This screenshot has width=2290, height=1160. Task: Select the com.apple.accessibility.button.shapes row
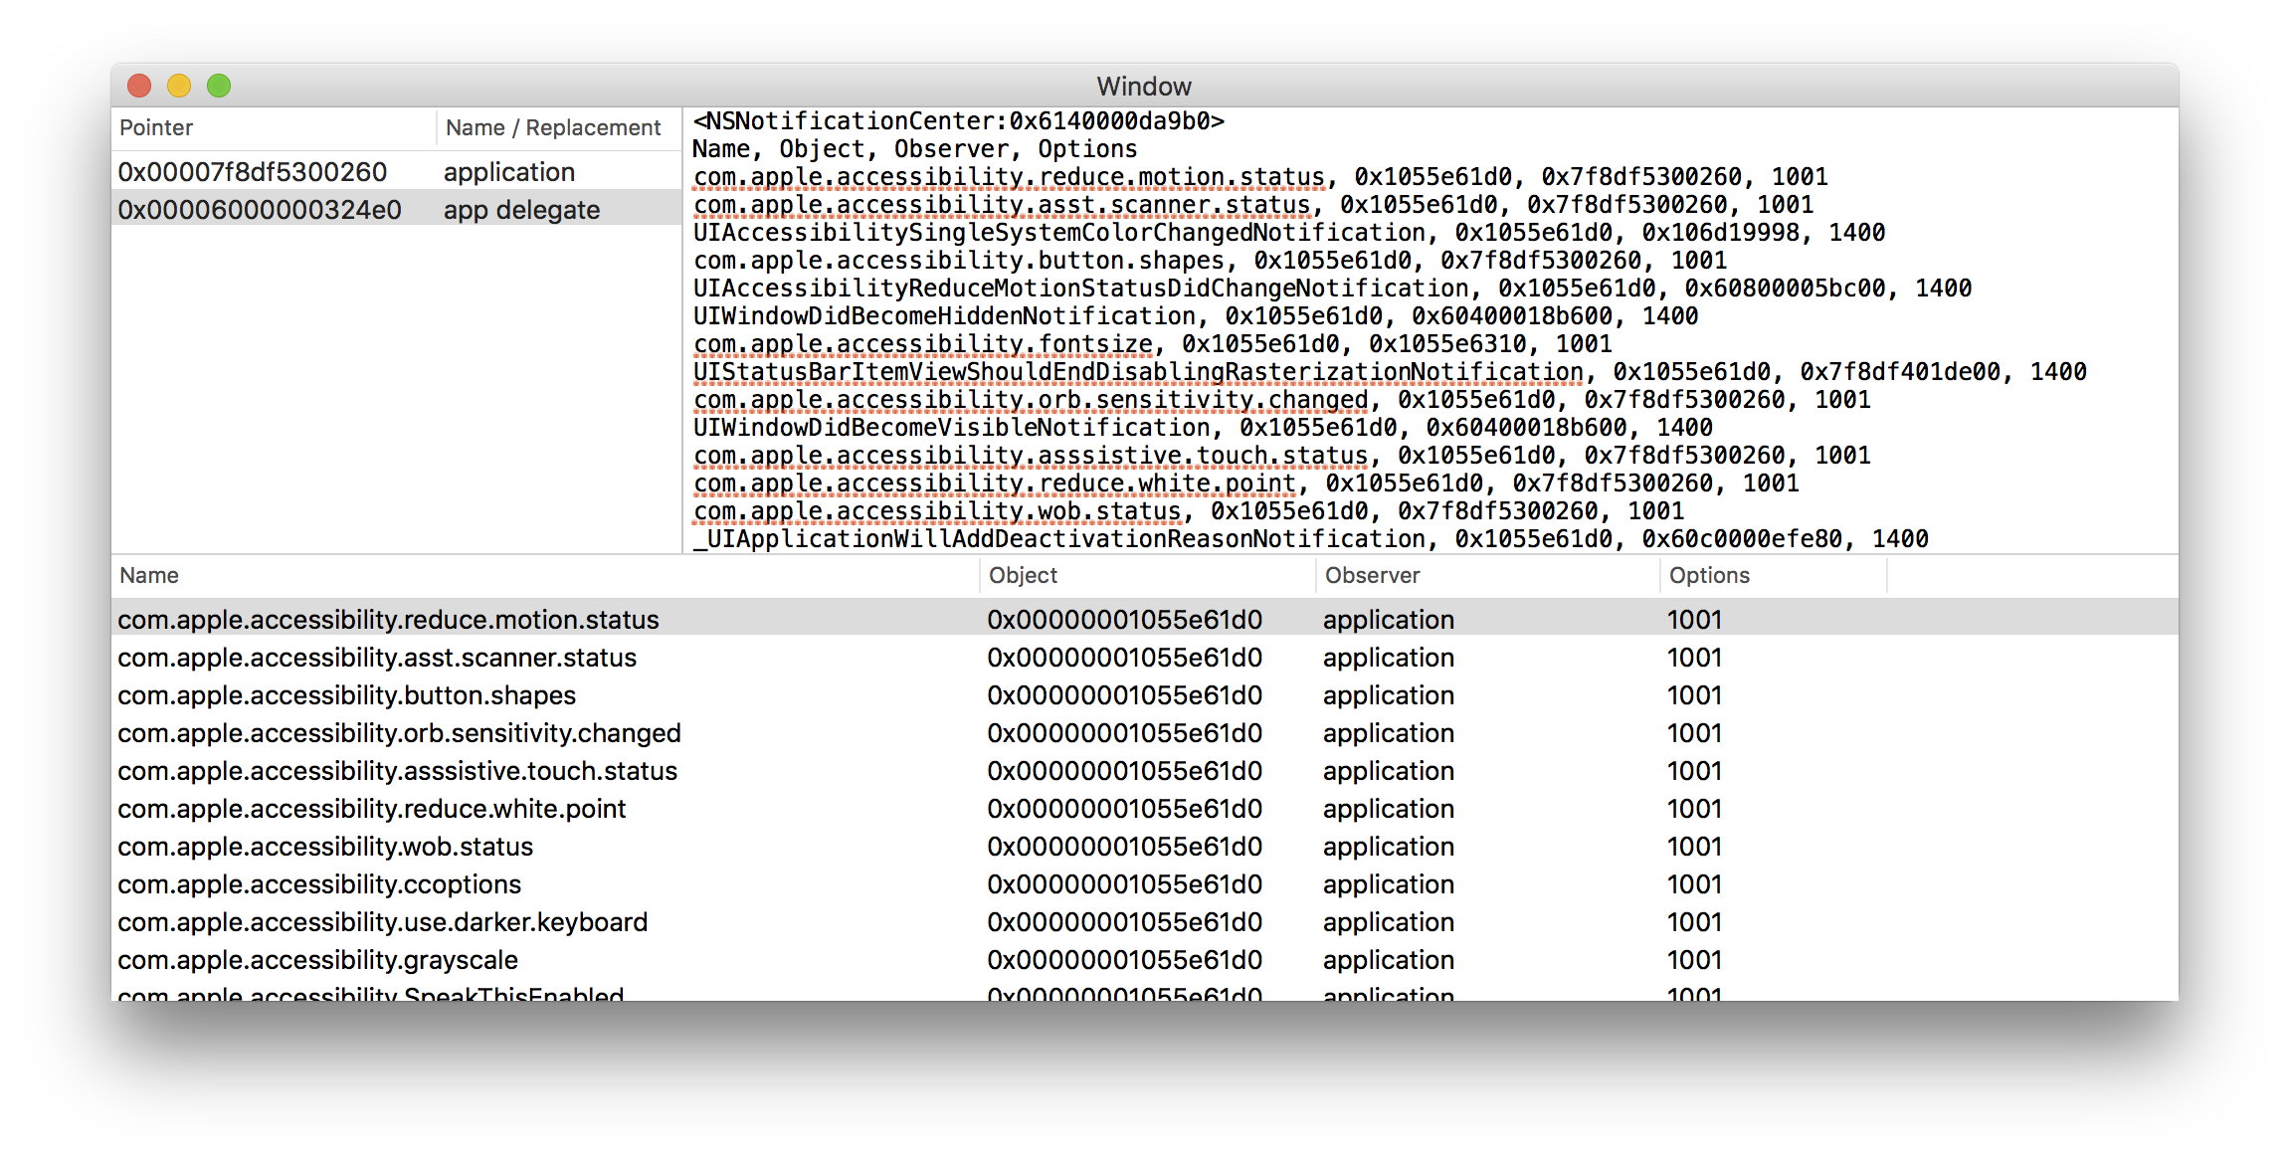point(346,695)
